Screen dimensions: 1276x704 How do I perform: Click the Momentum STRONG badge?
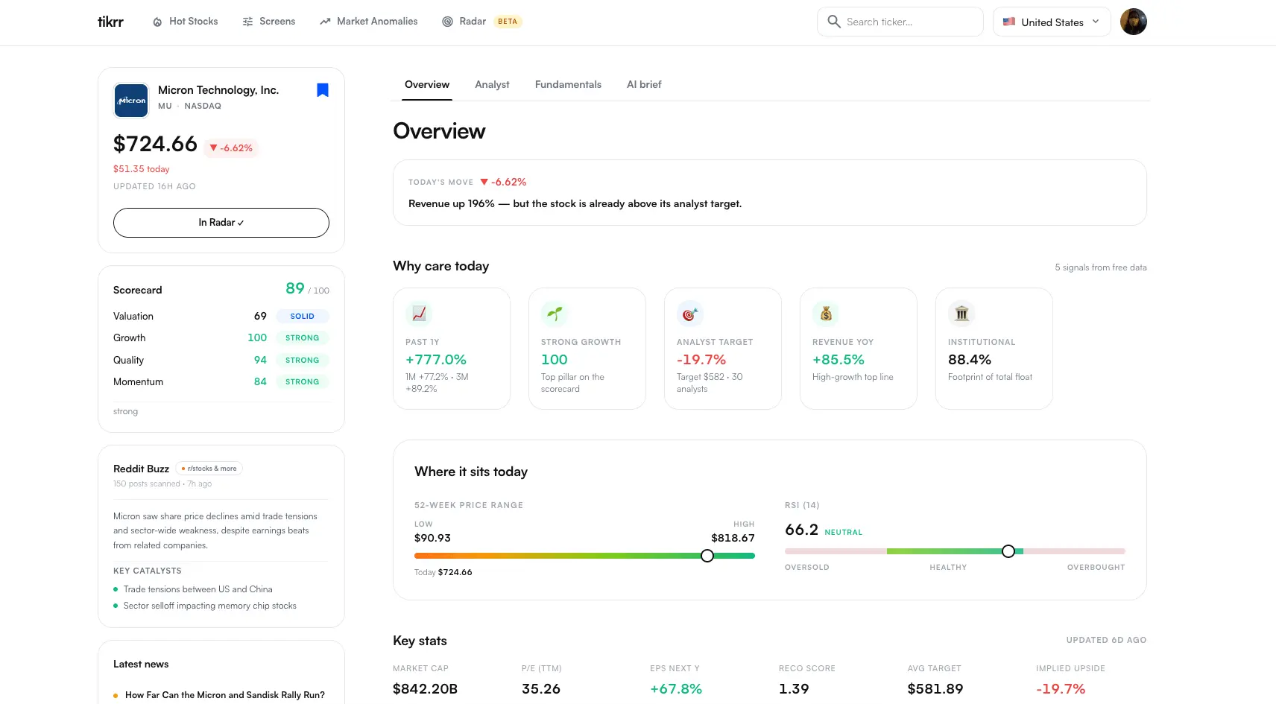tap(302, 381)
